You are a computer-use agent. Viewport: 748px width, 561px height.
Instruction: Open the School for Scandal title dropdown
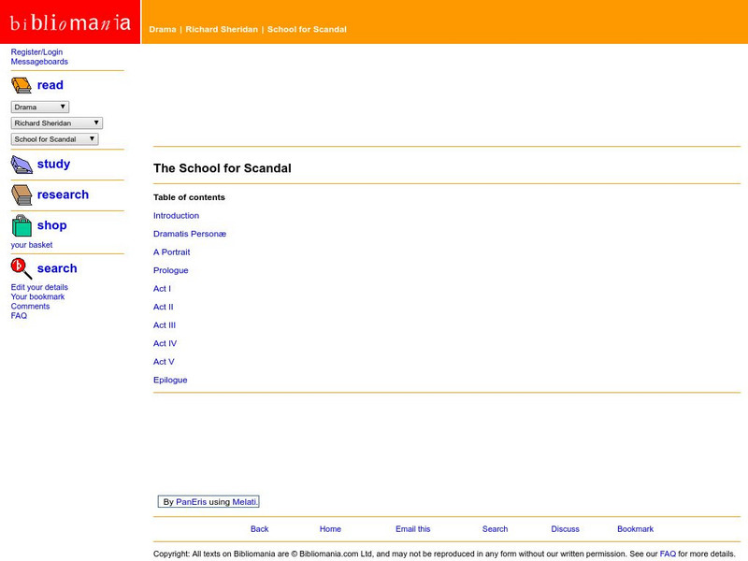(54, 139)
